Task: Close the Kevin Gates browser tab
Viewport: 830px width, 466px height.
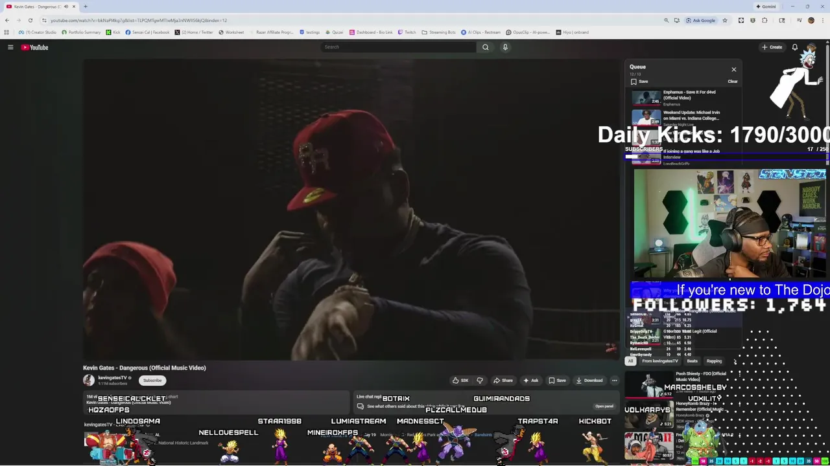Action: pos(74,6)
